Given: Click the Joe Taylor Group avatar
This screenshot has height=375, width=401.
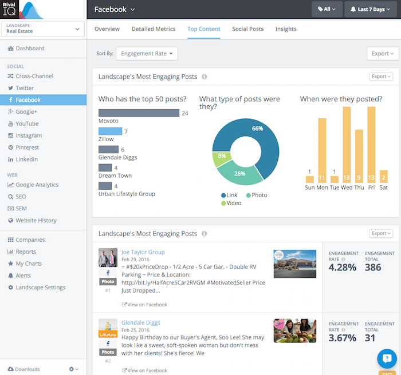Looking at the screenshot, I should click(x=108, y=258).
